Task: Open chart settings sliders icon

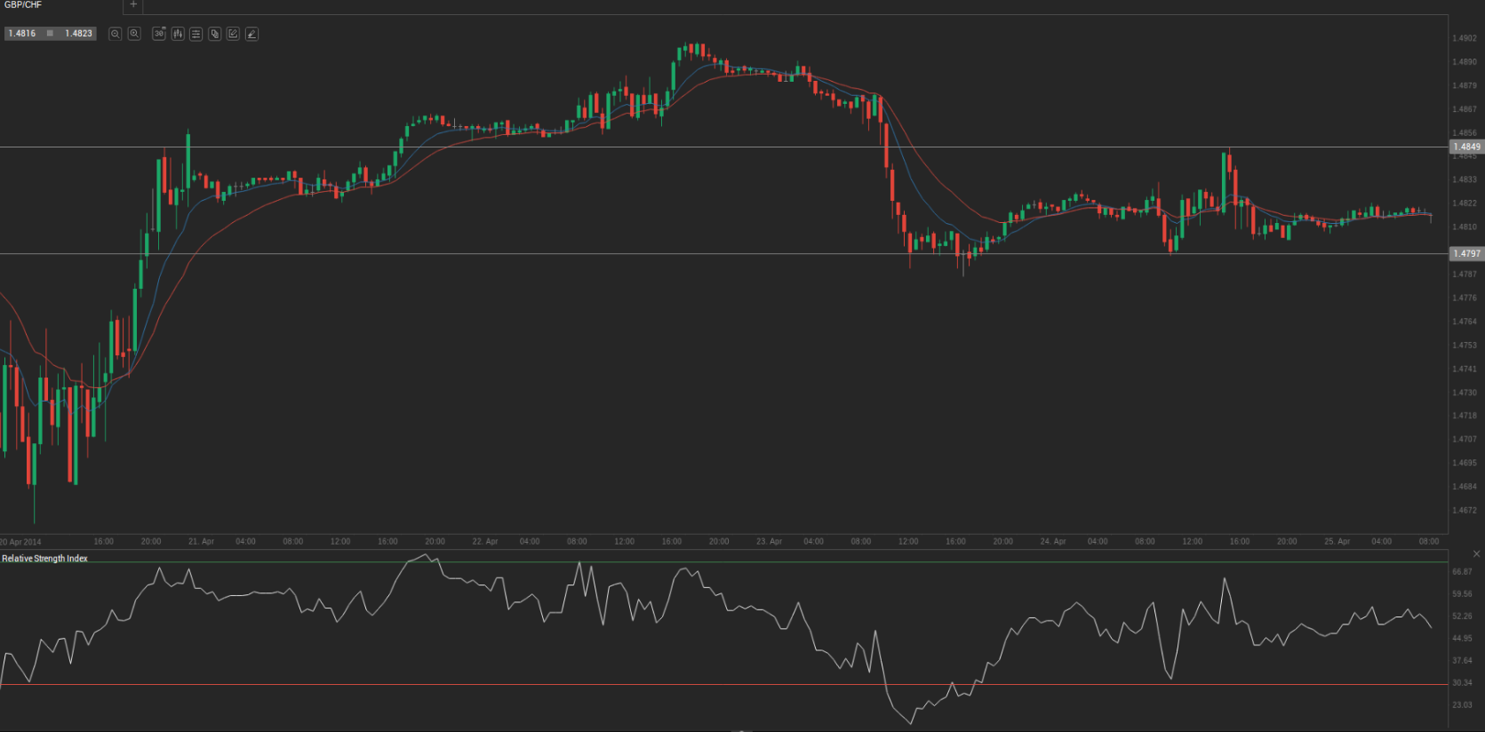Action: pos(196,34)
